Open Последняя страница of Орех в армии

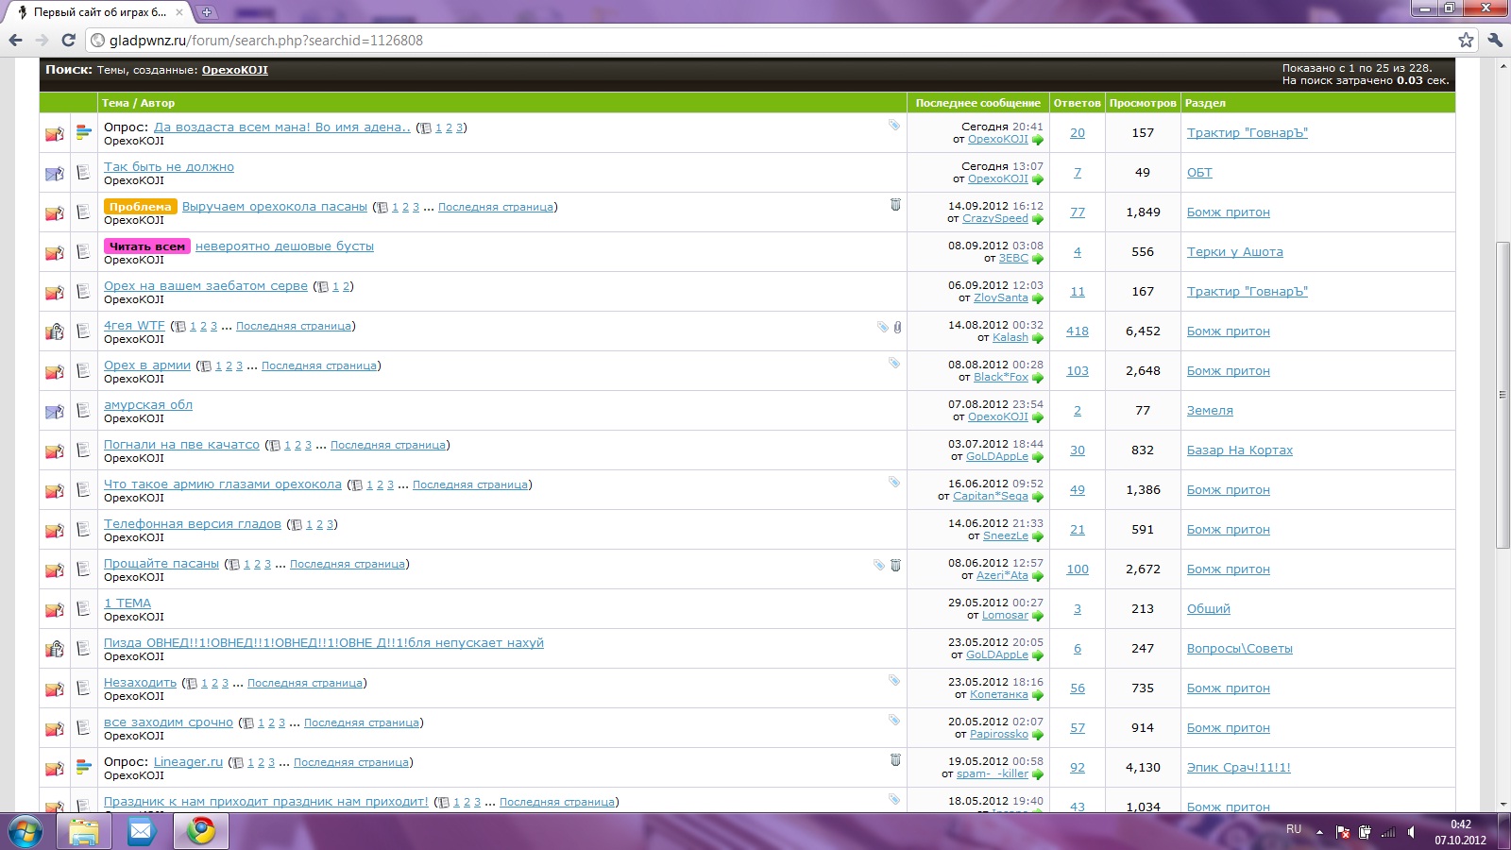click(x=319, y=365)
